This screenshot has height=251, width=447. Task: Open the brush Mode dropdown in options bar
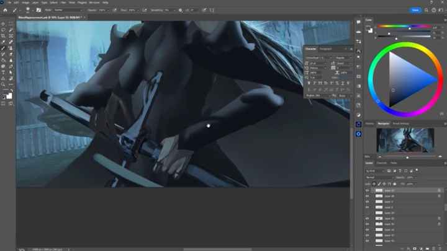point(68,10)
